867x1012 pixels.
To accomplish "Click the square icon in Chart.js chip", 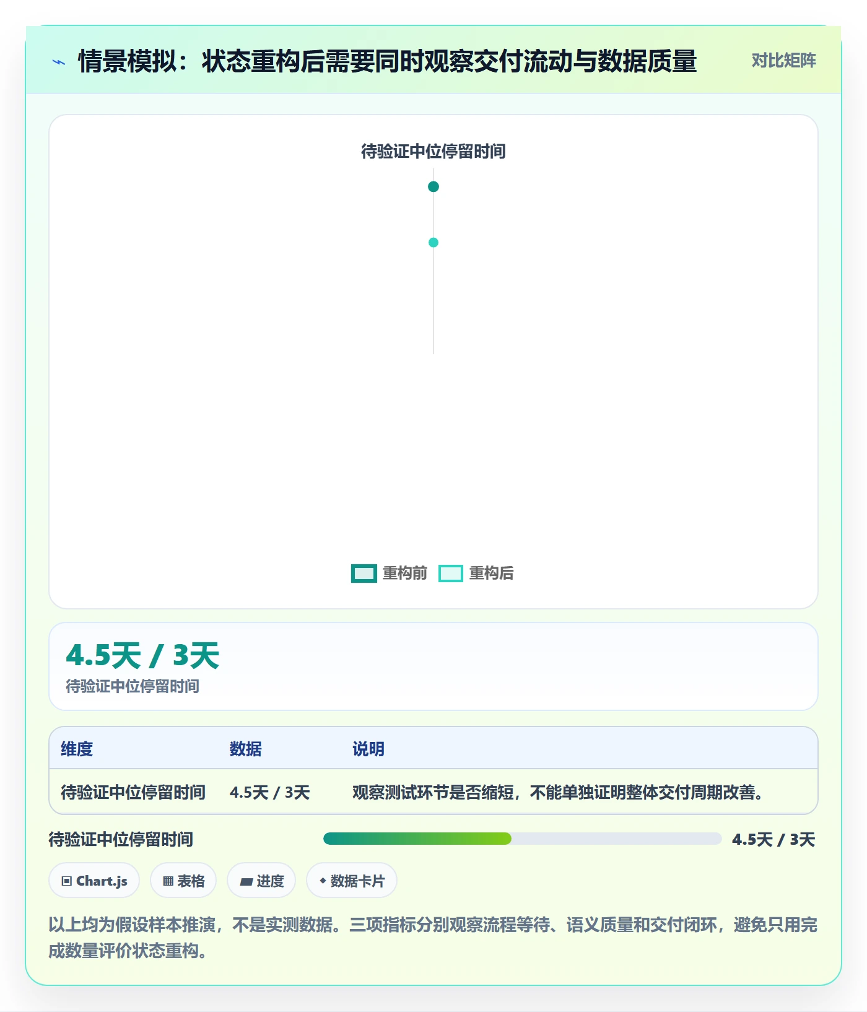I will [67, 881].
